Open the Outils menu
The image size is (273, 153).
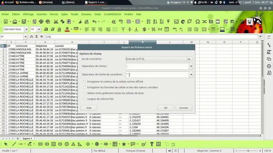coord(98,14)
